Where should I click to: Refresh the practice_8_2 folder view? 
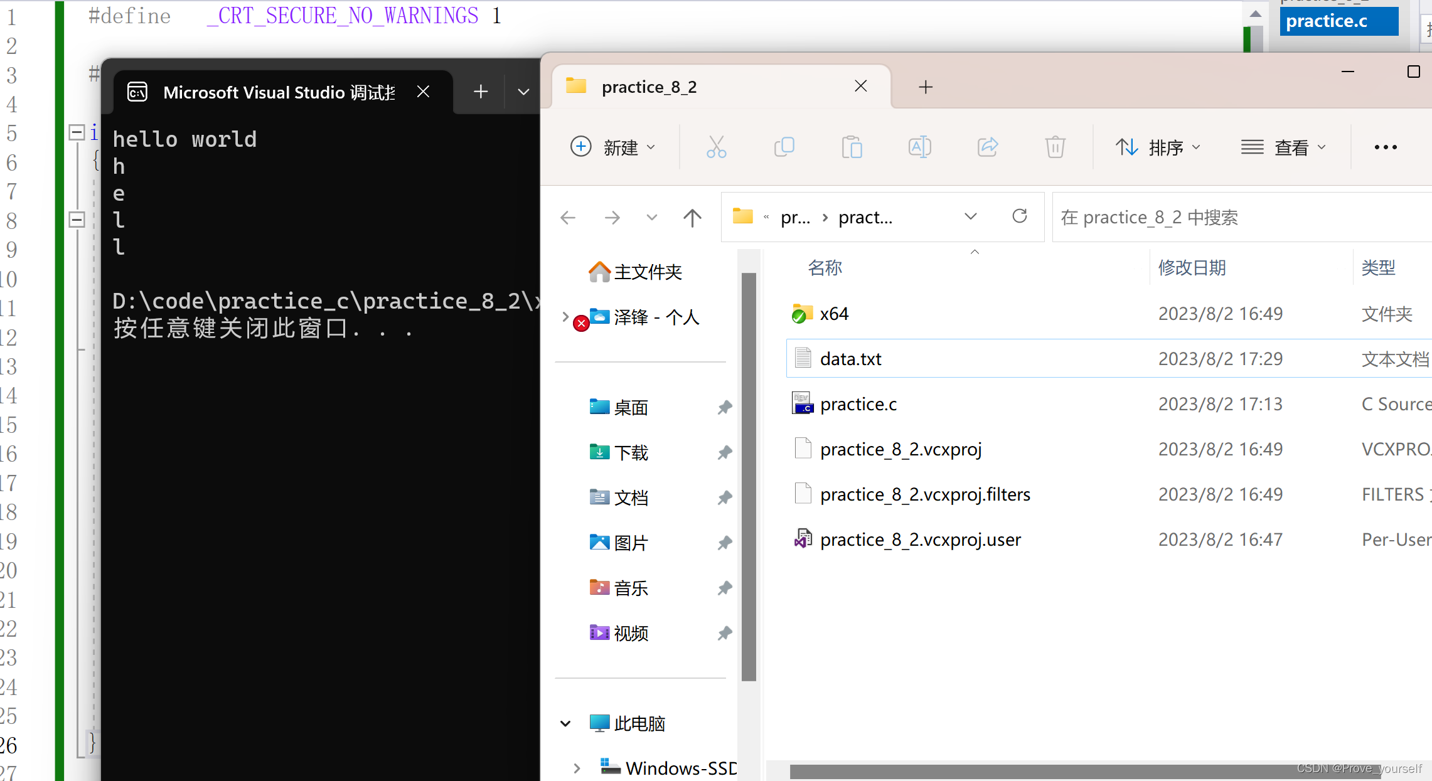(x=1020, y=216)
